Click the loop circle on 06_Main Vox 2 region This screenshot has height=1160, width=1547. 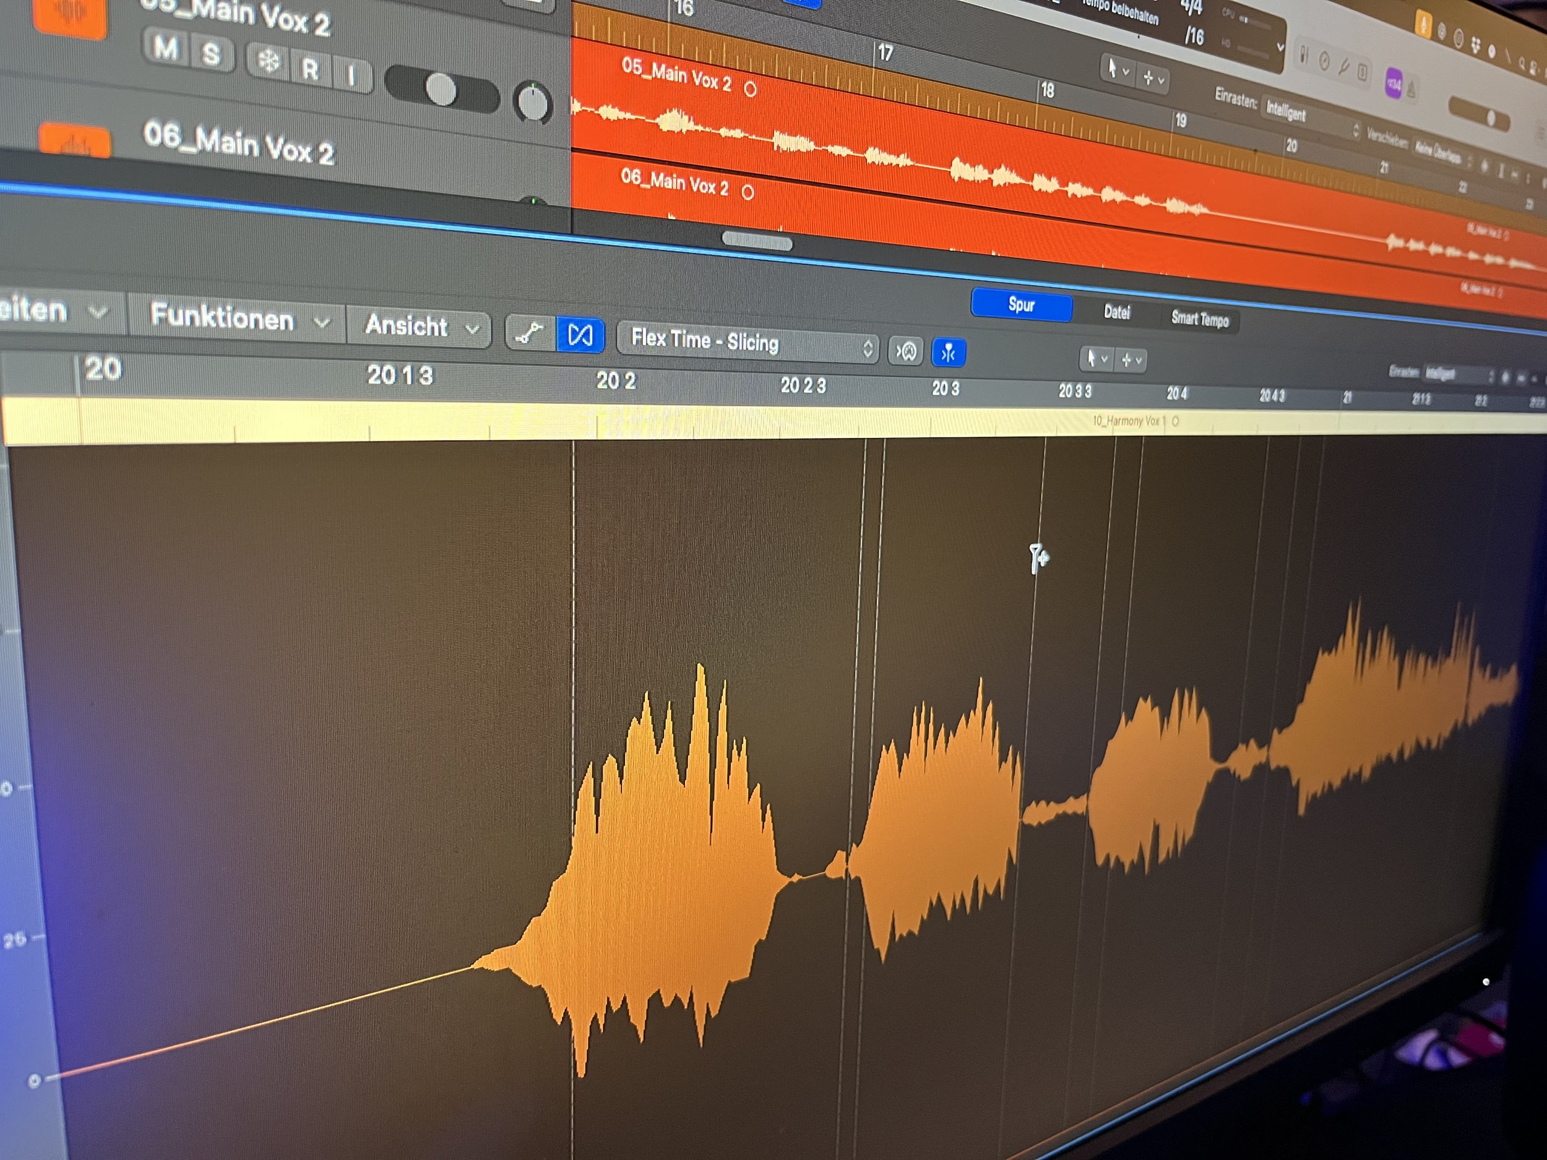point(748,192)
